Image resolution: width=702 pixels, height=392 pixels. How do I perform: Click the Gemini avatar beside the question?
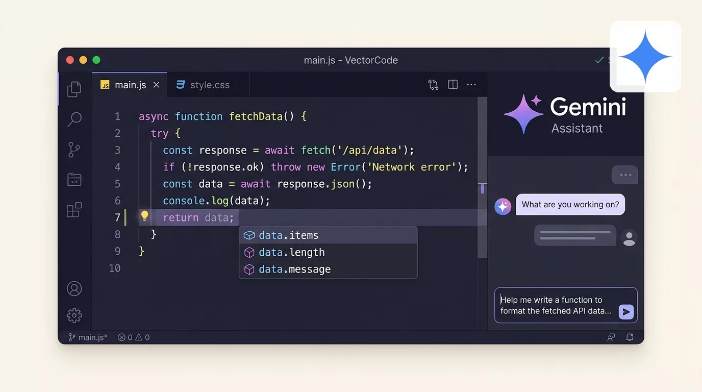click(x=503, y=207)
